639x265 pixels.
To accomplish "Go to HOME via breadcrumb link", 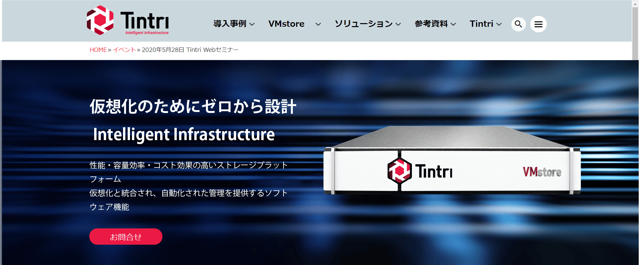I will 98,50.
